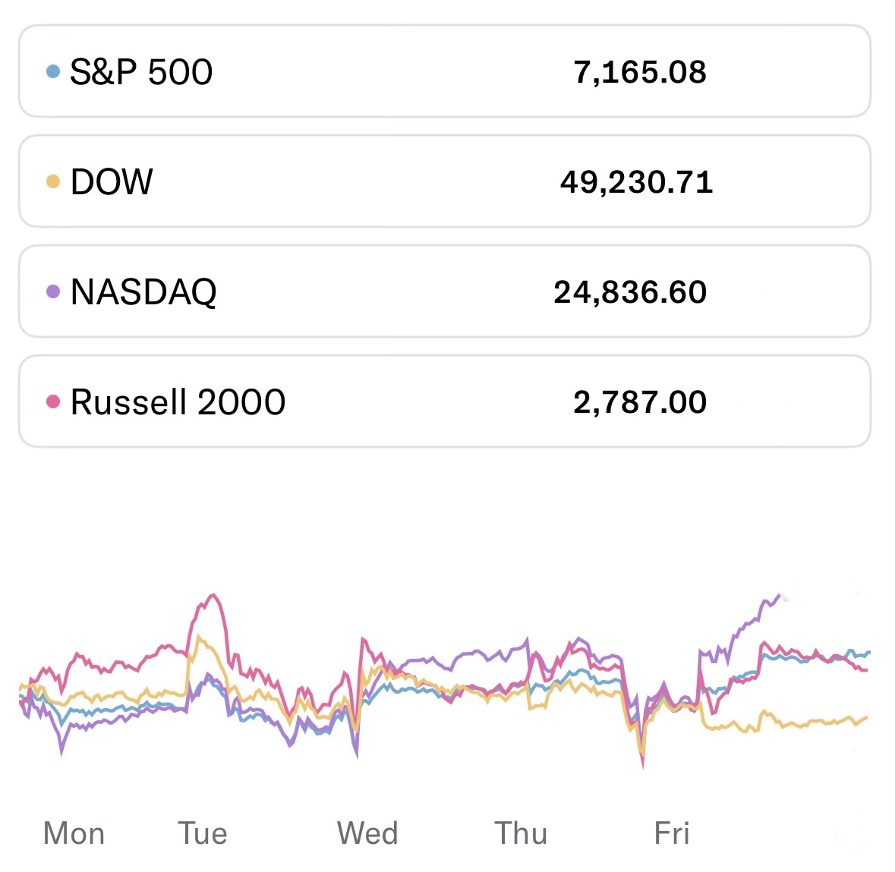Click the NASDAQ purple dot indicator
The height and width of the screenshot is (872, 895).
[52, 291]
